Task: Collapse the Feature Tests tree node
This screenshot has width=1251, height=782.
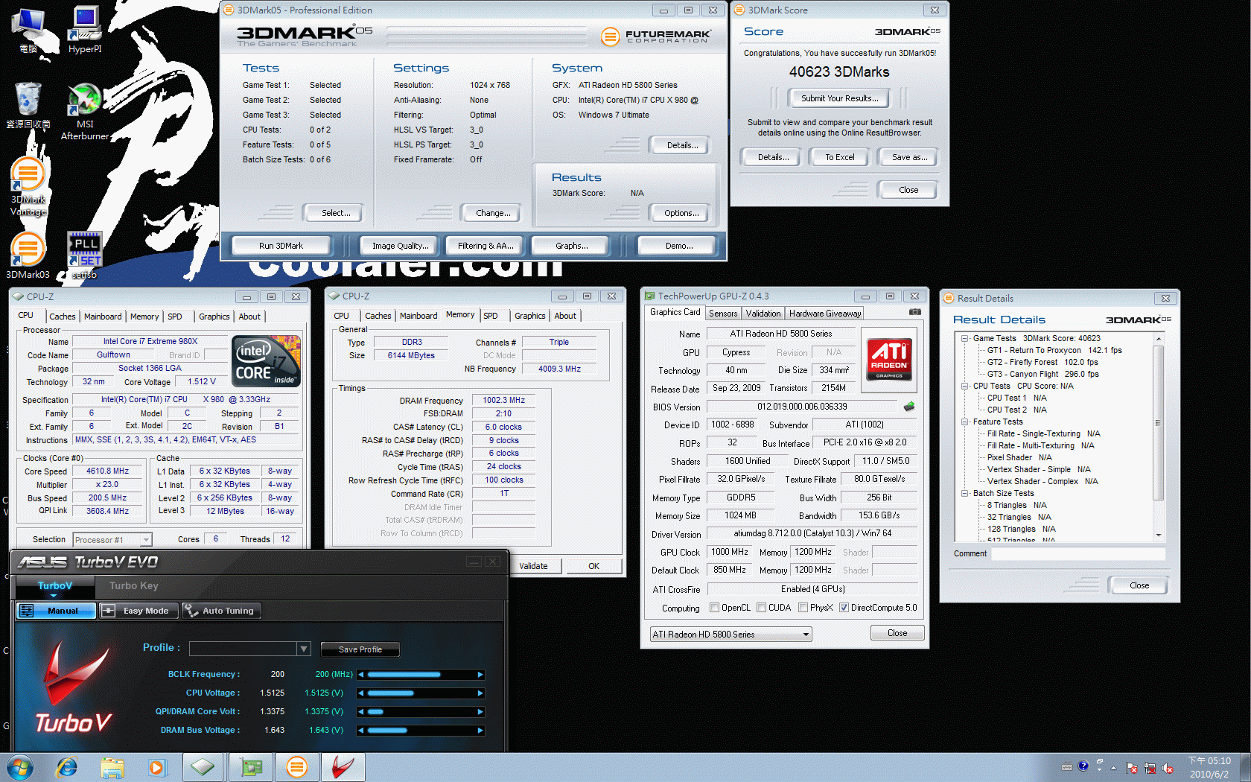Action: pos(964,422)
